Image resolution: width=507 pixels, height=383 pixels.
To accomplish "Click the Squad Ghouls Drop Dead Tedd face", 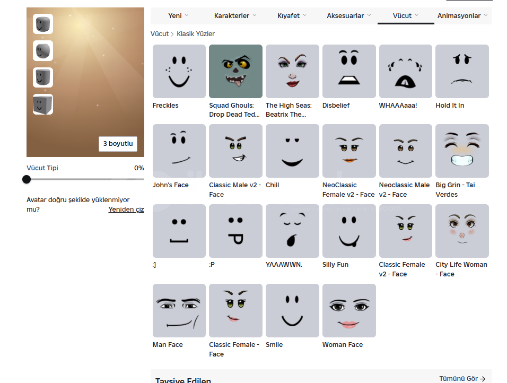I will [x=235, y=72].
